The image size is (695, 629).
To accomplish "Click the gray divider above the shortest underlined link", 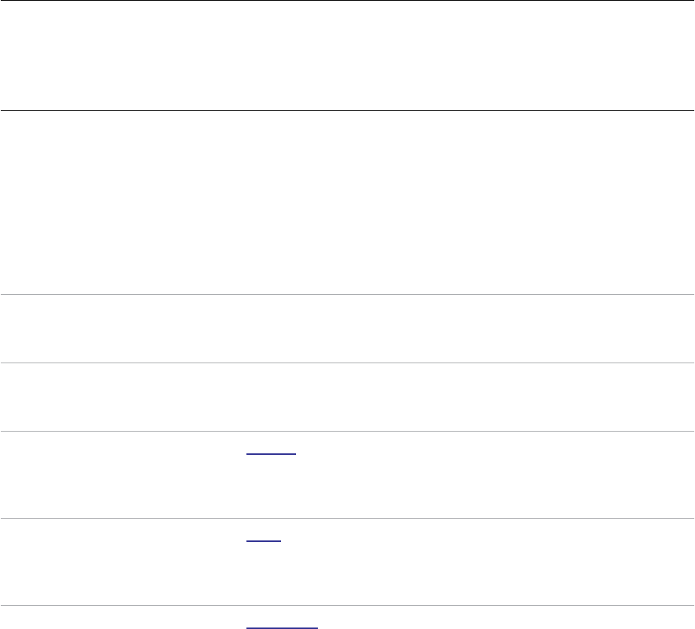I will tap(347, 518).
